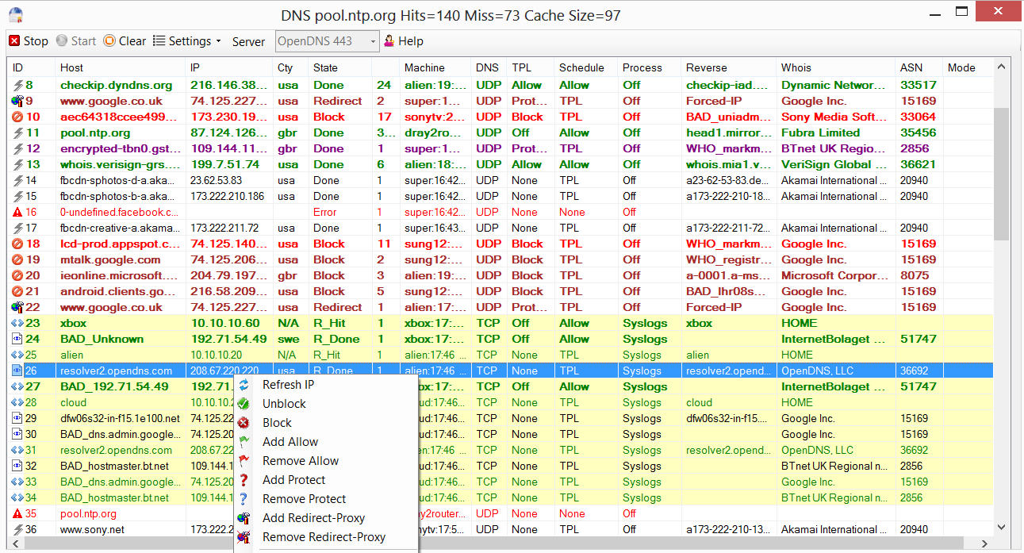The width and height of the screenshot is (1024, 553).
Task: Sort by the Schedule column header
Action: 585,67
